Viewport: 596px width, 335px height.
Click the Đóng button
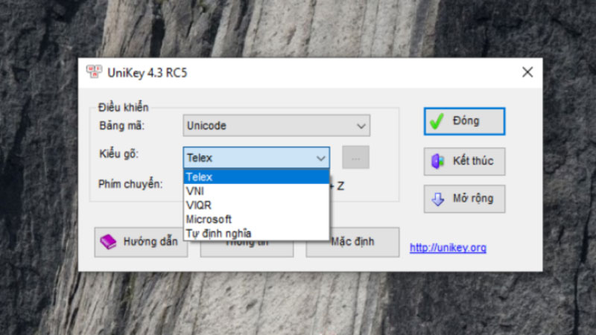click(464, 121)
